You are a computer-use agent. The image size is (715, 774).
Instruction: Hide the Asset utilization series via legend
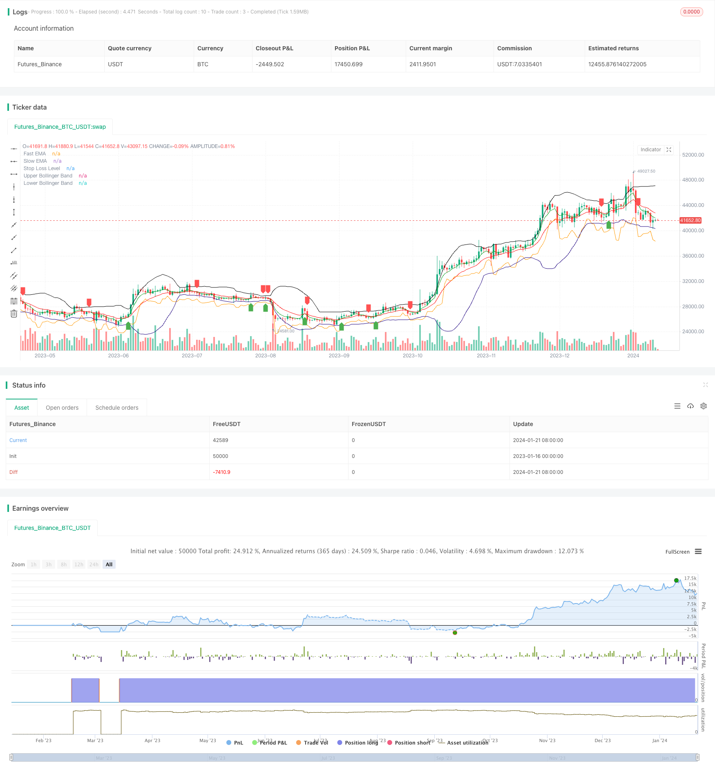467,743
